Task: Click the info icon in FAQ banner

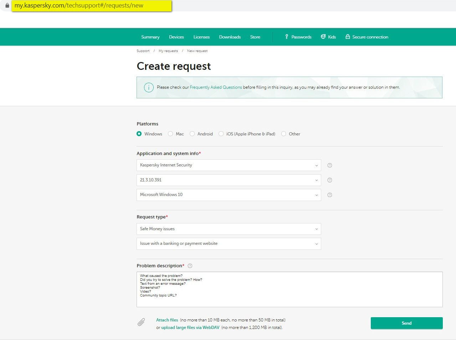Action: [x=149, y=87]
